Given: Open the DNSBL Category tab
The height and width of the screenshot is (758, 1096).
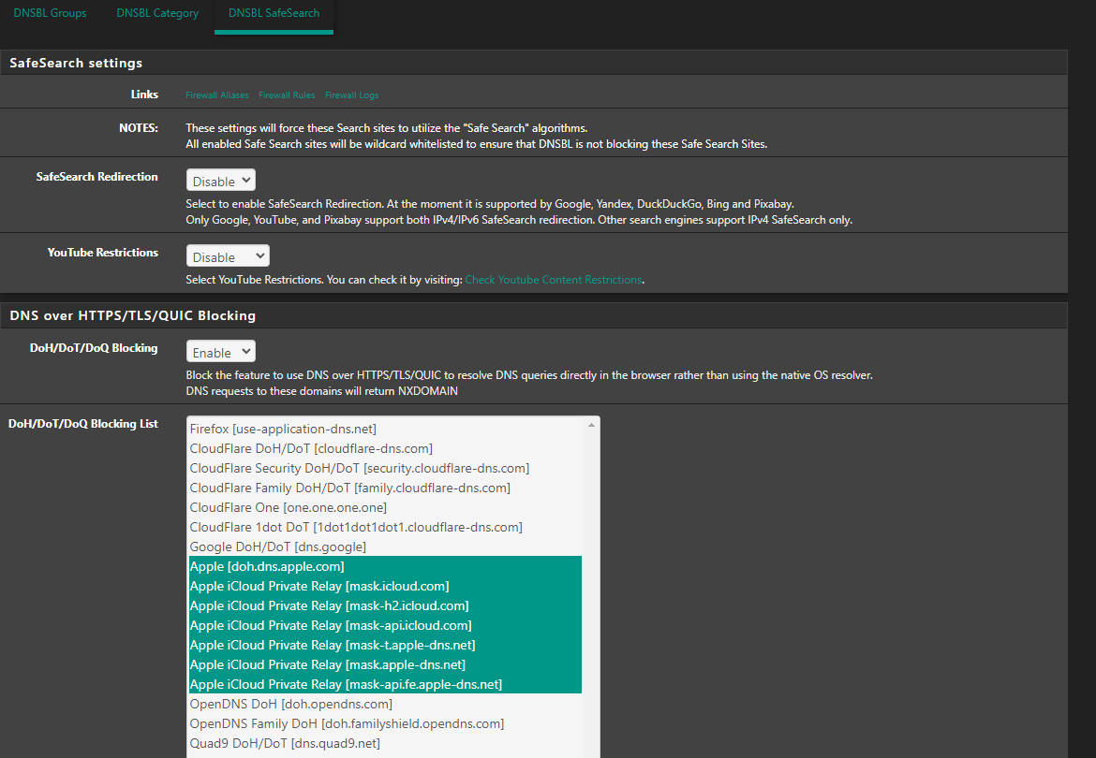Looking at the screenshot, I should point(157,13).
